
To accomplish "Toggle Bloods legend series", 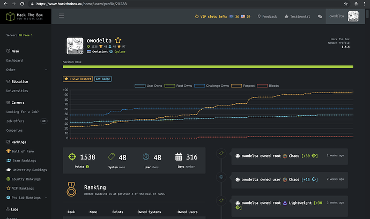I will 268,86.
